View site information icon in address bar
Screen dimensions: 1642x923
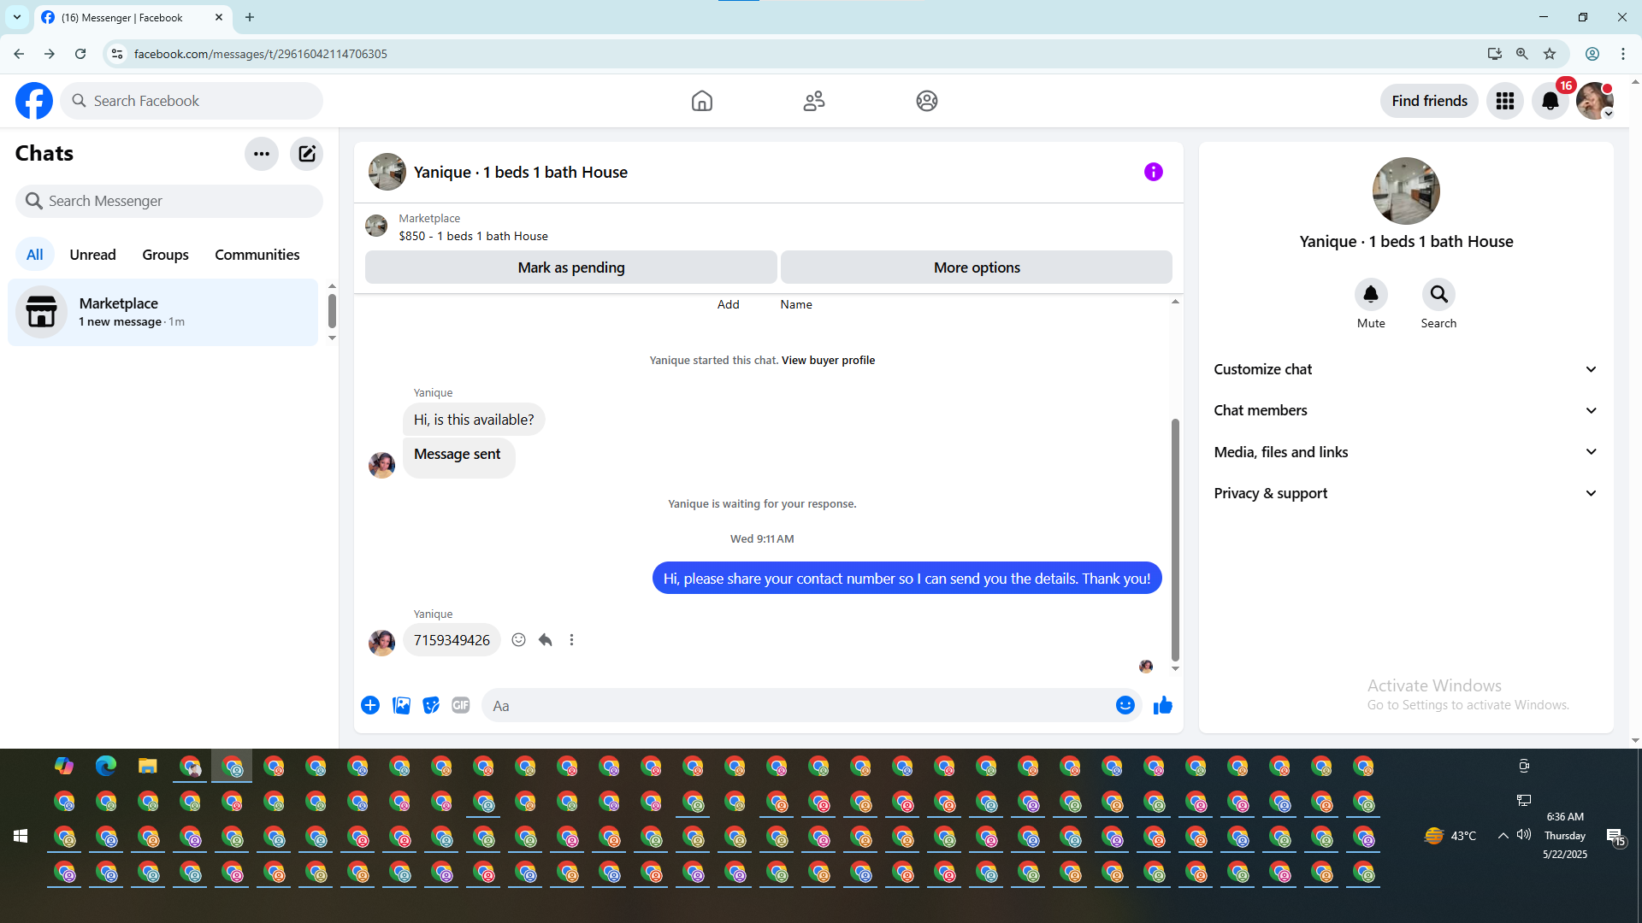(117, 54)
